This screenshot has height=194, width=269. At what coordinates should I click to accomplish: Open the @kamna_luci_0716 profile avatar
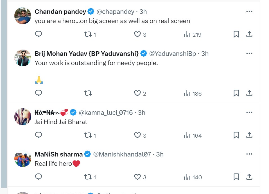coord(22,117)
